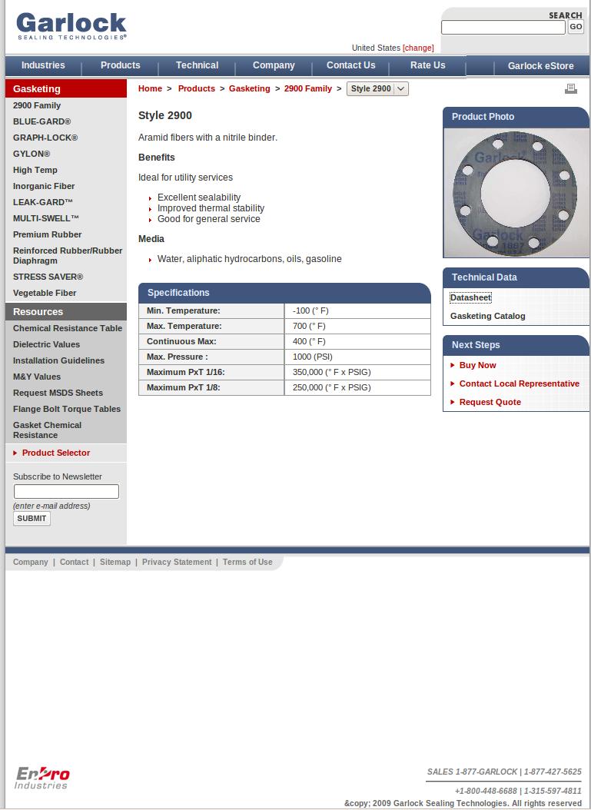Open Flange Bolt Torque Tables
The image size is (591, 810).
pyautogui.click(x=67, y=409)
